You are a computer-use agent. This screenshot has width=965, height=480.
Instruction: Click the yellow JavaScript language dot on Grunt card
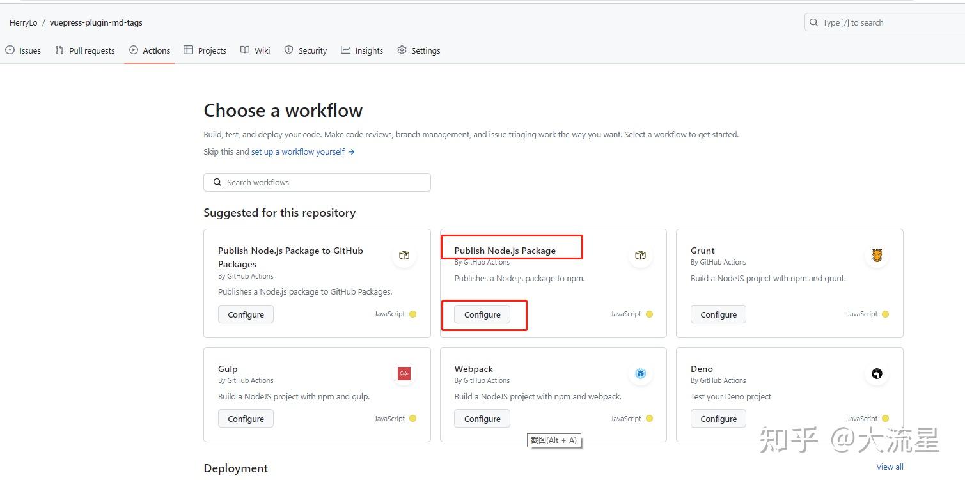click(x=885, y=314)
